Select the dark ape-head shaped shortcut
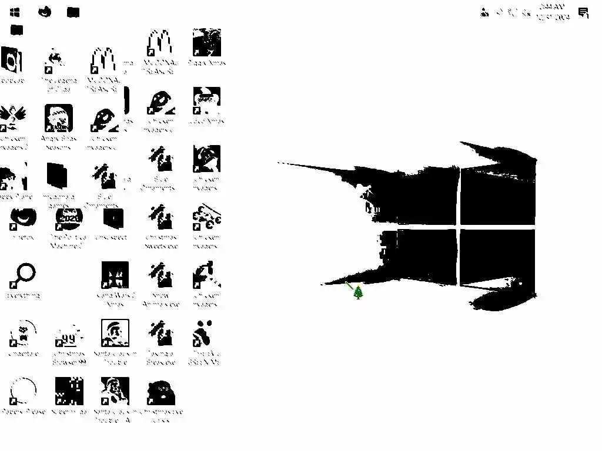Image resolution: width=602 pixels, height=451 pixels. click(x=161, y=392)
